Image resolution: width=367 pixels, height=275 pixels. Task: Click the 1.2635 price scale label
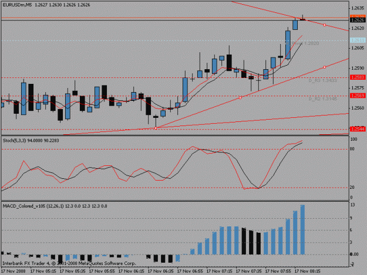point(357,8)
